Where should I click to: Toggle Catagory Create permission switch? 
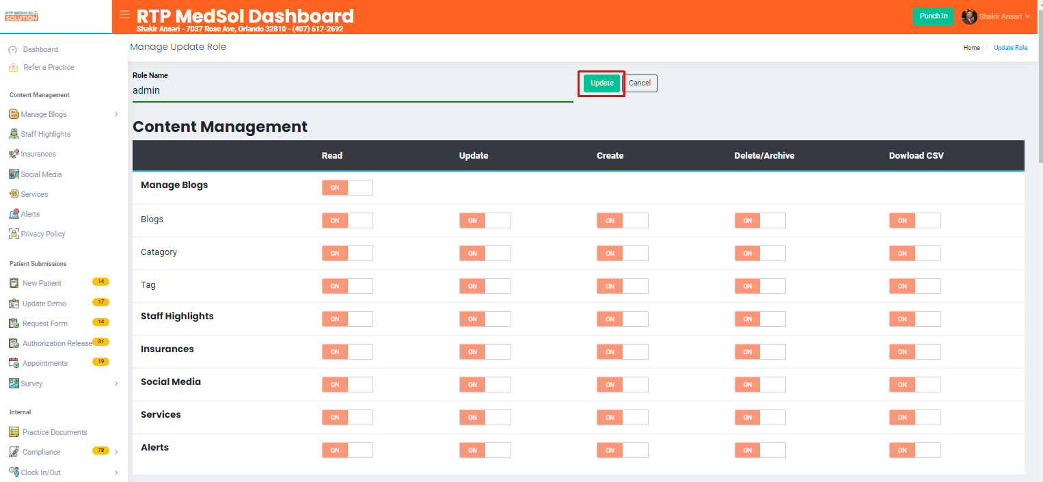click(623, 253)
